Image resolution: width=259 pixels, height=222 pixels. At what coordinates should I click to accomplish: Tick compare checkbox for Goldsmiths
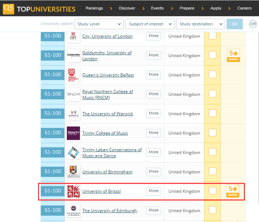212,55
